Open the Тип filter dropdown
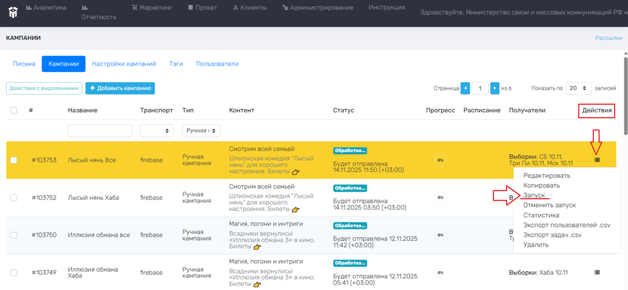628x290 pixels. coord(201,131)
